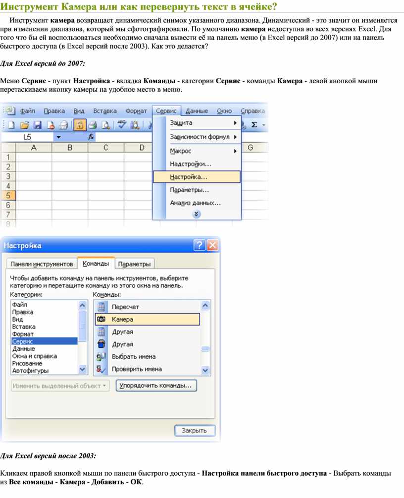
Task: Click the Spelling check ABC icon
Action: tap(121, 125)
